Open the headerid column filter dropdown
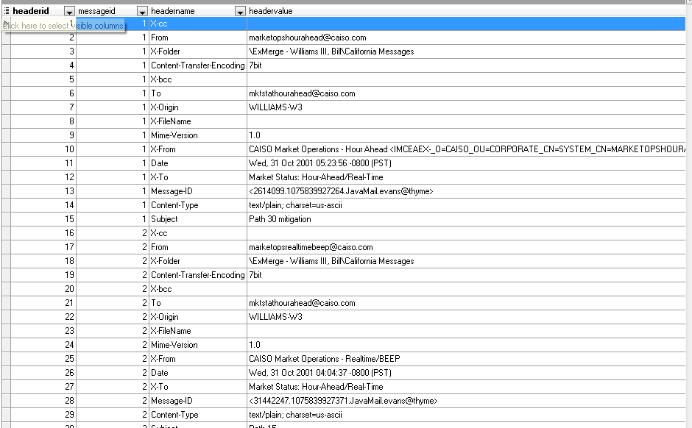This screenshot has height=428, width=692. point(69,11)
